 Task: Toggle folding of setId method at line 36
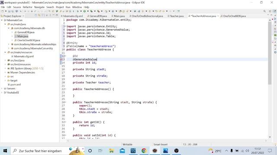click(65, 135)
